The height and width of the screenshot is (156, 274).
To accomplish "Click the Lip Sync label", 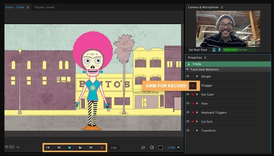I will [x=207, y=121].
